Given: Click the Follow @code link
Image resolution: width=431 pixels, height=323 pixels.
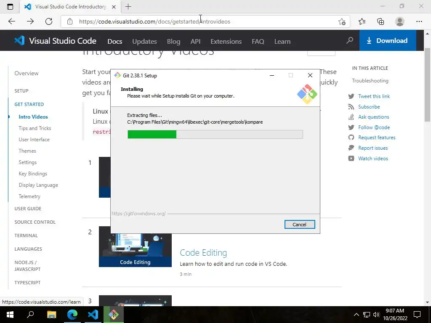Looking at the screenshot, I should (x=374, y=127).
